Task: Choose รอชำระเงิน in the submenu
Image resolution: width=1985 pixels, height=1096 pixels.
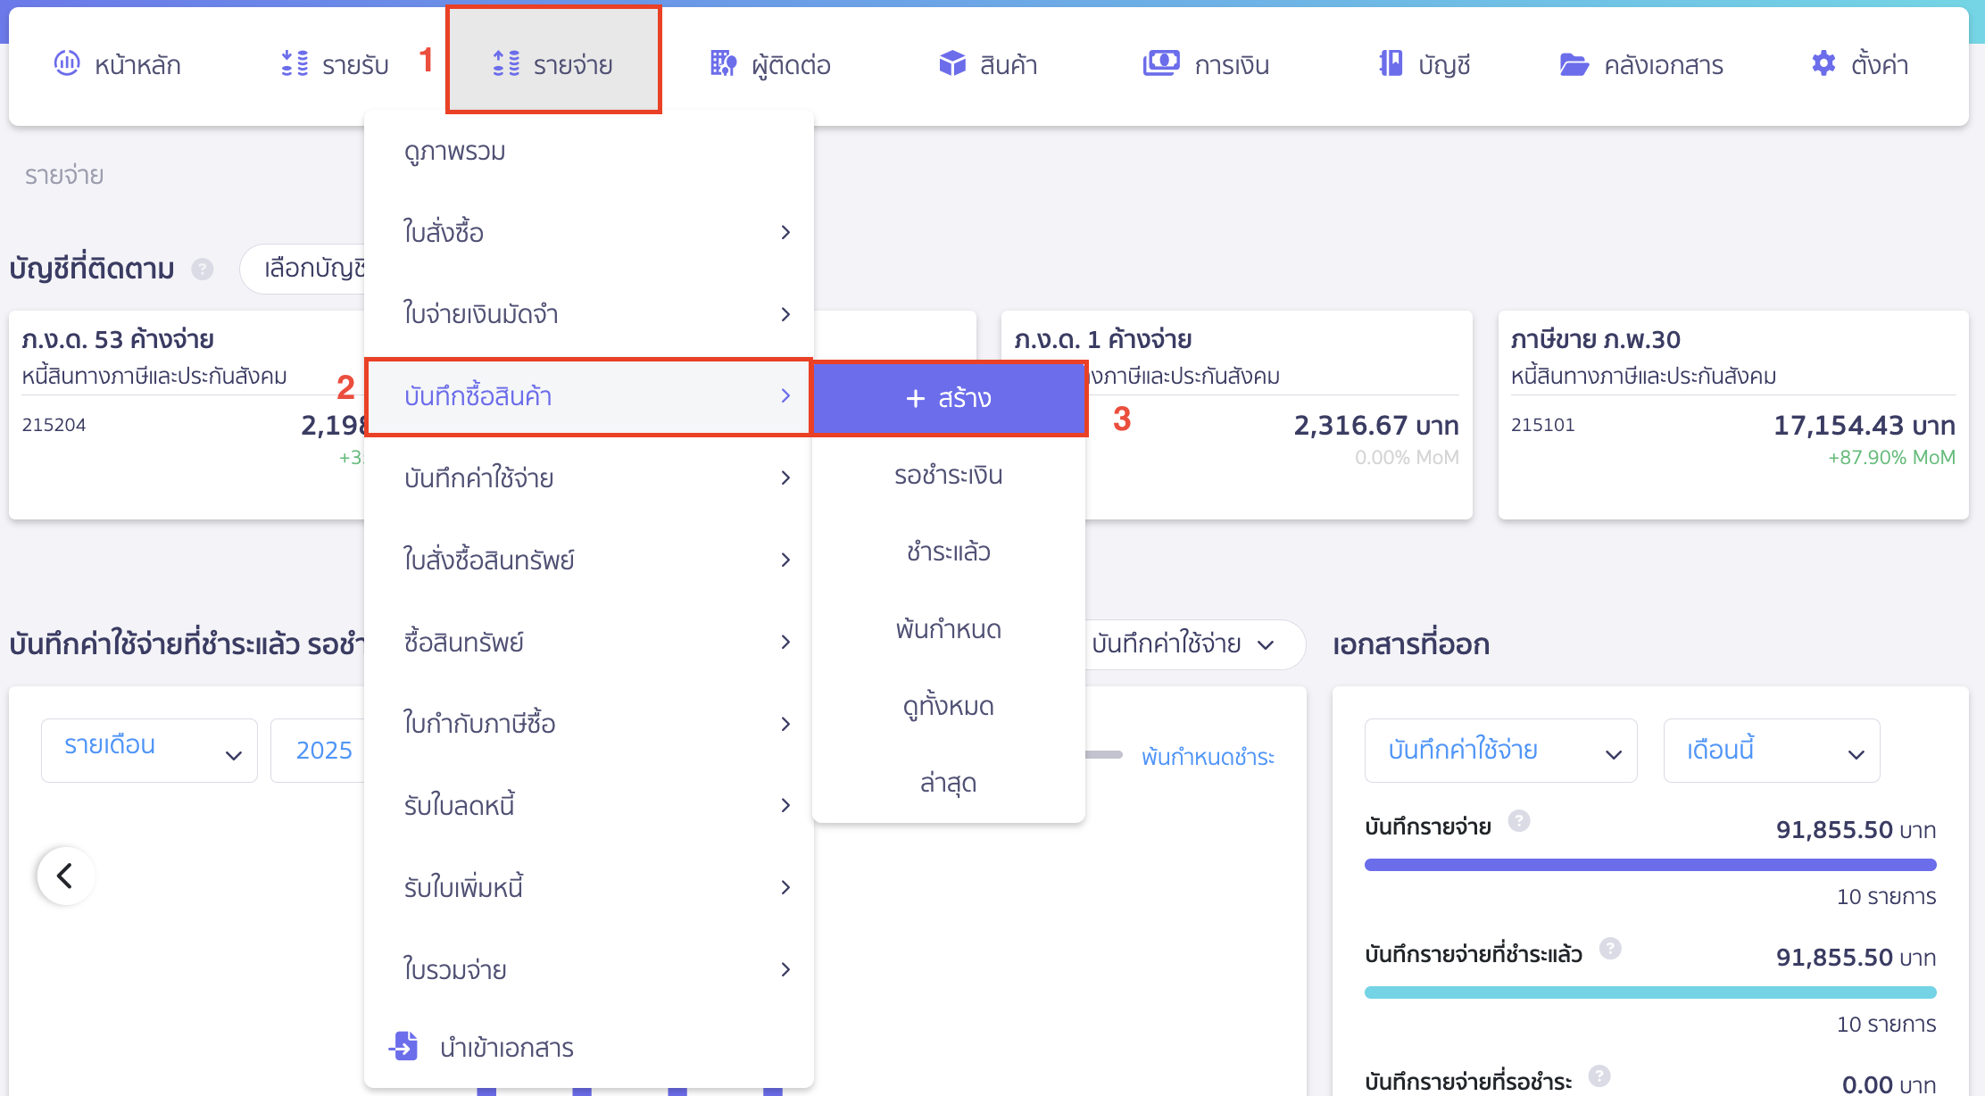Action: pyautogui.click(x=949, y=476)
